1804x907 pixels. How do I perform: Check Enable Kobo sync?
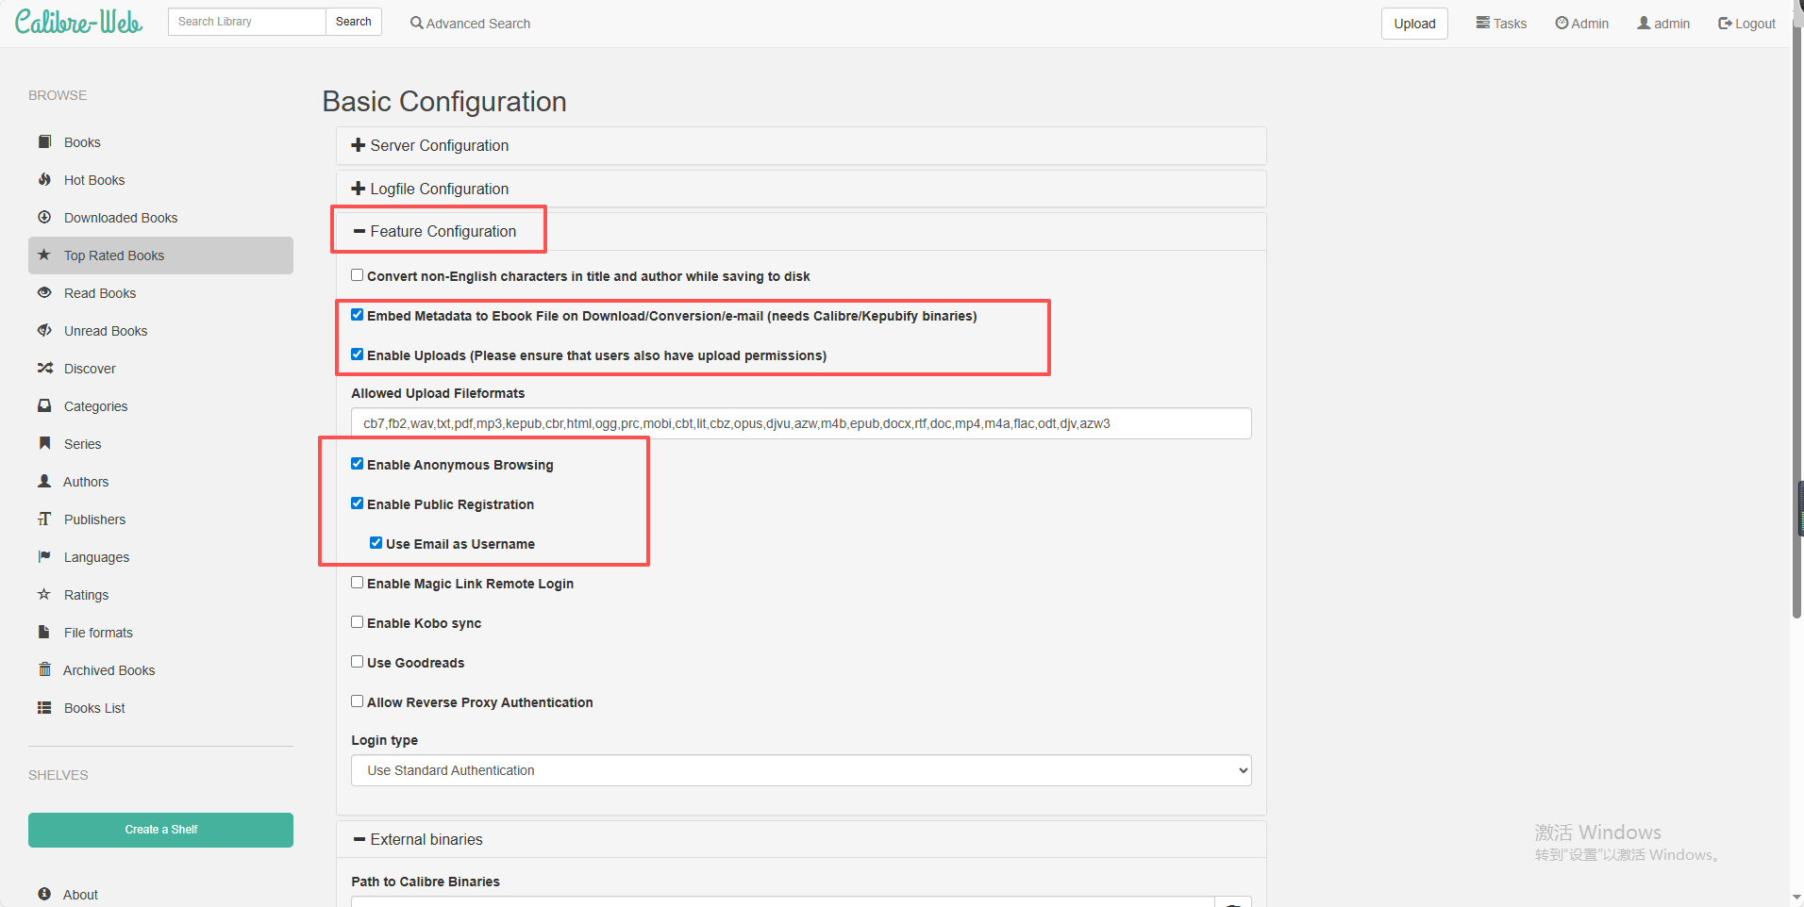point(357,622)
